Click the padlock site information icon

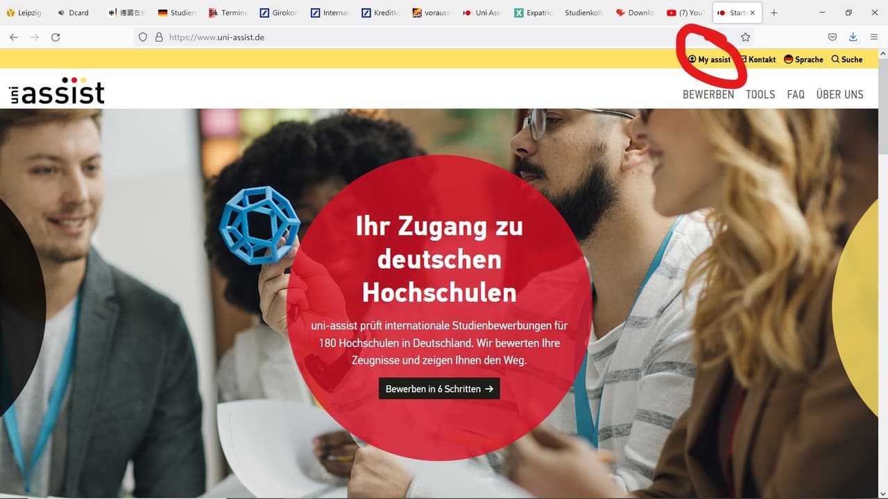[159, 37]
